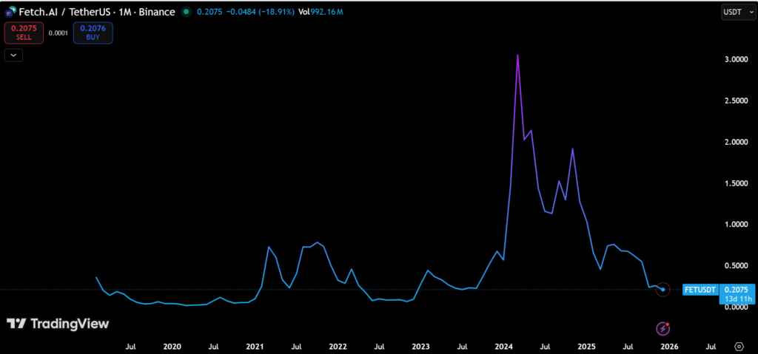This screenshot has width=758, height=354.
Task: Click the 2024 time axis label
Action: [503, 346]
